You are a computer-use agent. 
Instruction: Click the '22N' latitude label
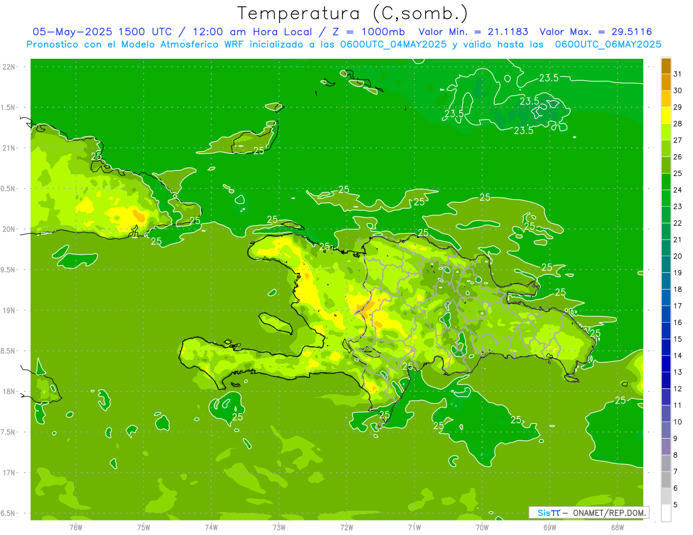[x=9, y=67]
